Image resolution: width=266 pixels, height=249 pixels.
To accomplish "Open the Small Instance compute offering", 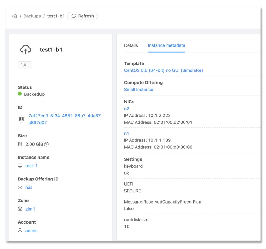I will click(139, 89).
